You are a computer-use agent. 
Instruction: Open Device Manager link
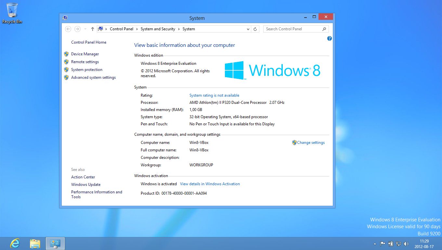point(85,54)
